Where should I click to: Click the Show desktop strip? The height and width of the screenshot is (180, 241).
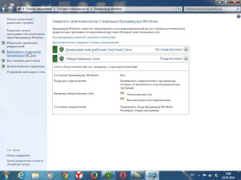pos(239,175)
